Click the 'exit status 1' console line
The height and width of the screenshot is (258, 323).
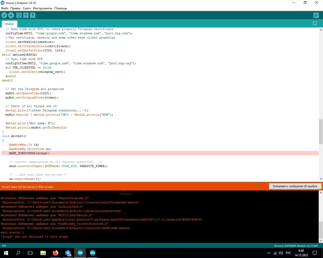[12, 232]
